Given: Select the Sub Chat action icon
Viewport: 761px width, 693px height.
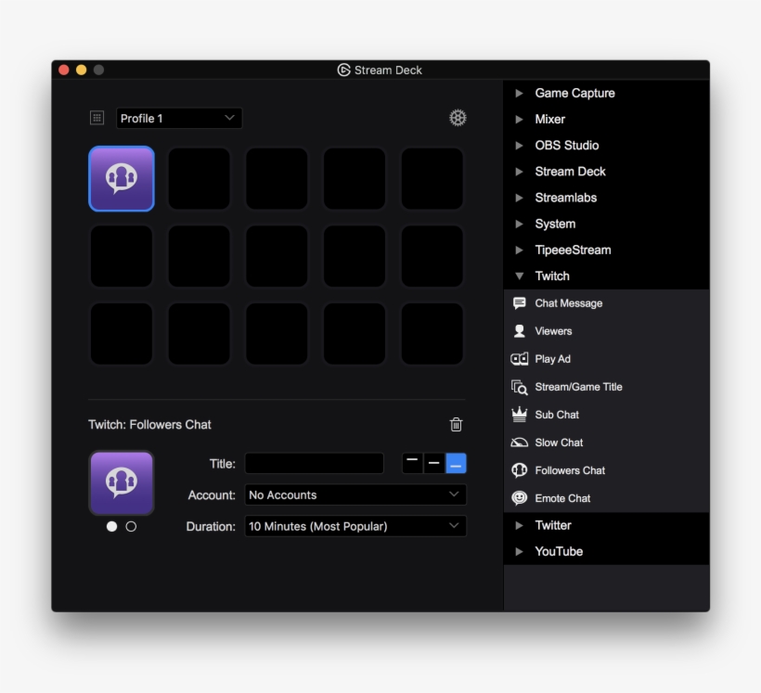Looking at the screenshot, I should pyautogui.click(x=518, y=414).
